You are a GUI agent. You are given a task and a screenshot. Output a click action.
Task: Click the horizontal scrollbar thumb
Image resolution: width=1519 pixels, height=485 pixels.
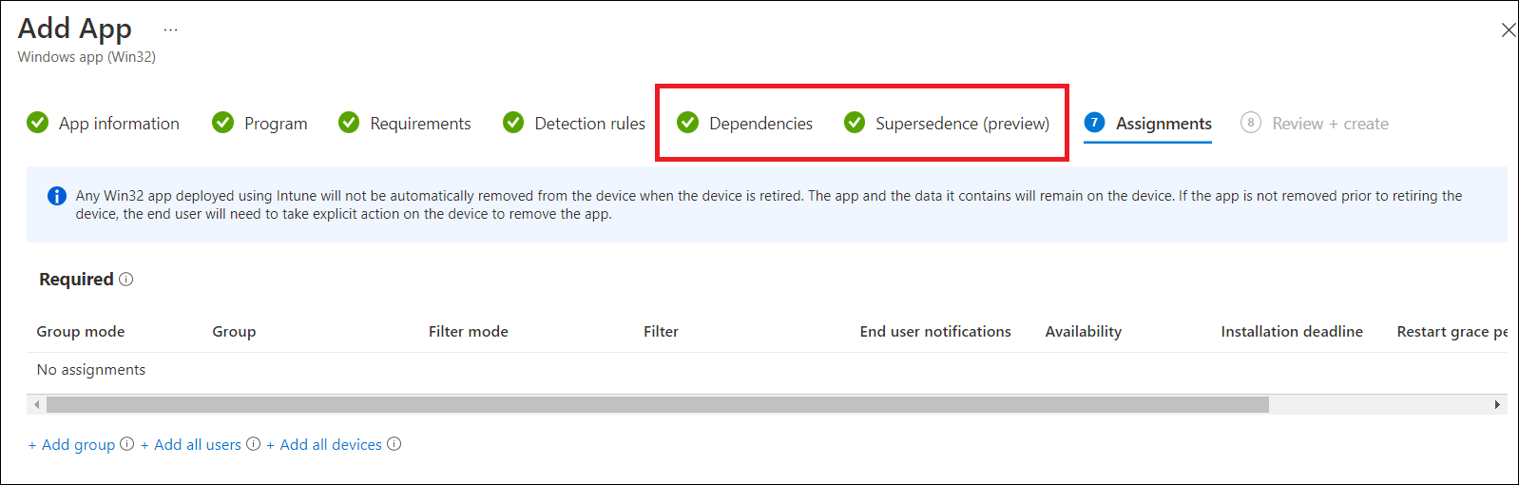[657, 405]
